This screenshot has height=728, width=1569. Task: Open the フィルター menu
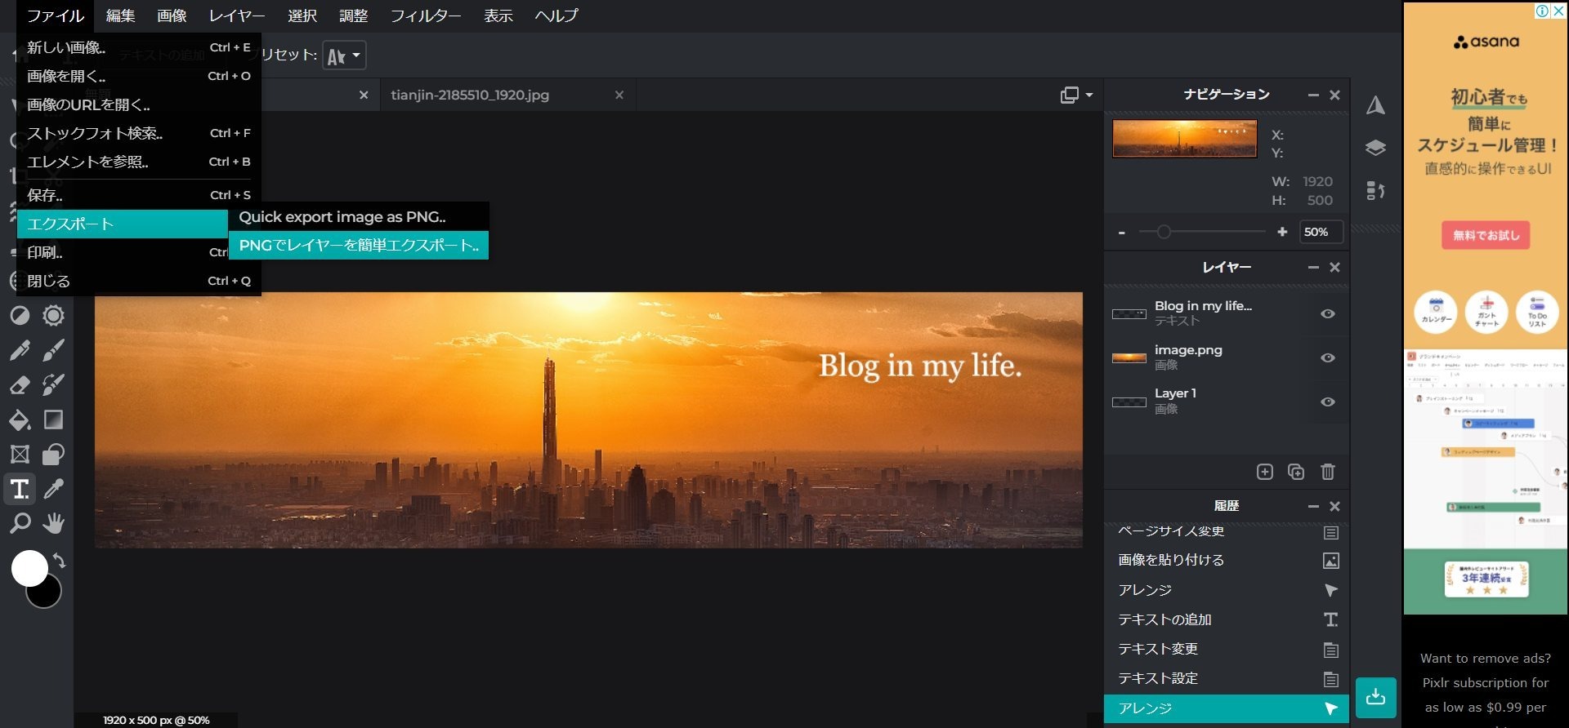[426, 16]
